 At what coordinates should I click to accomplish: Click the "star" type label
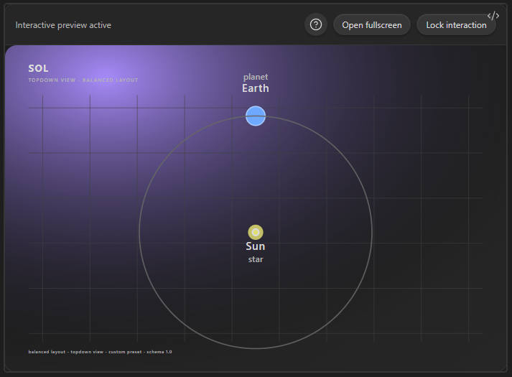click(256, 259)
